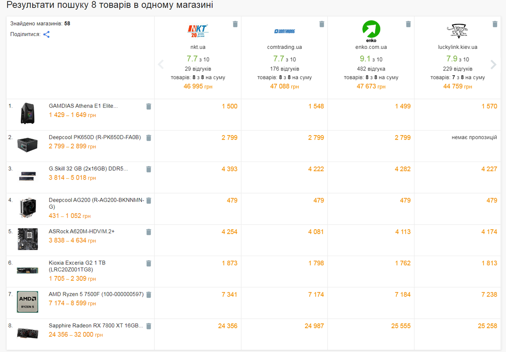506x352 pixels.
Task: Remove enko.com.ua column using trash icon
Action: pos(408,24)
